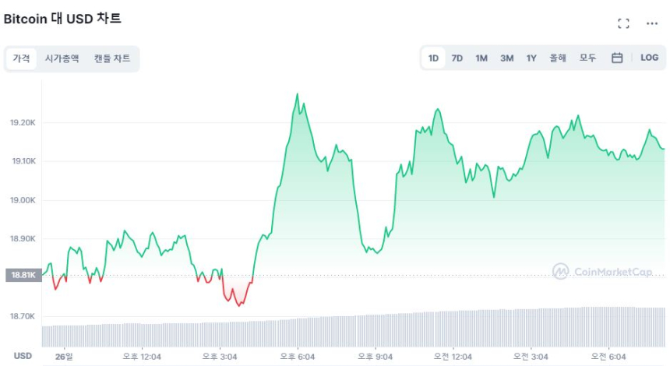Switch to the 시가총액 tab
The height and width of the screenshot is (366, 670).
coord(62,58)
